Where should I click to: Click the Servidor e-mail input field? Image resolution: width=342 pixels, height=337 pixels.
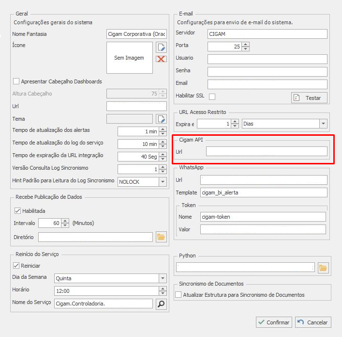(268, 34)
